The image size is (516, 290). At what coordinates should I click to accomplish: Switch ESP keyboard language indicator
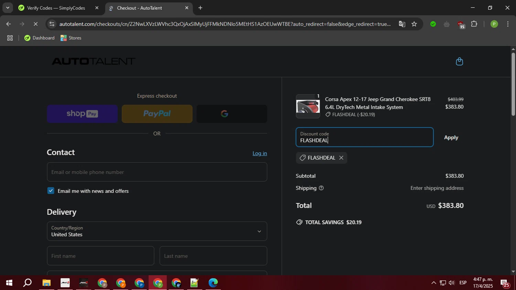pyautogui.click(x=463, y=283)
